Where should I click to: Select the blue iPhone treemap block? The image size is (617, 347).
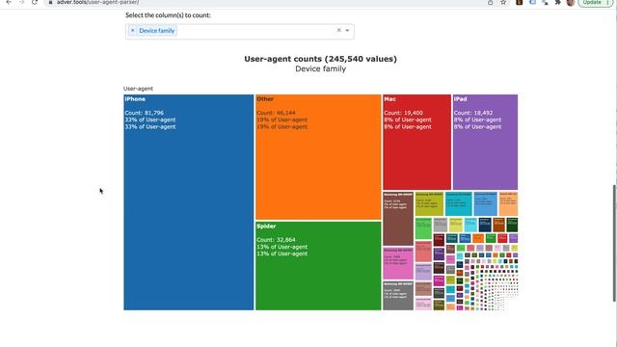[x=189, y=202]
